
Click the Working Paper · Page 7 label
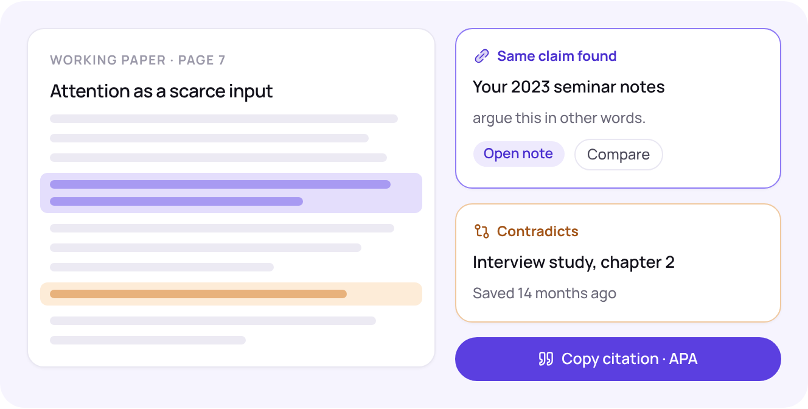pyautogui.click(x=138, y=60)
